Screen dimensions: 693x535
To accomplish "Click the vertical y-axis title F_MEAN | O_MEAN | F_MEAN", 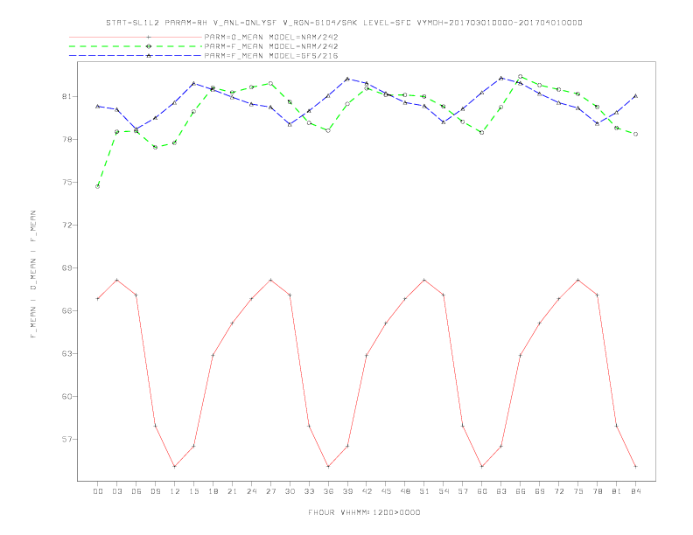I will (x=33, y=274).
